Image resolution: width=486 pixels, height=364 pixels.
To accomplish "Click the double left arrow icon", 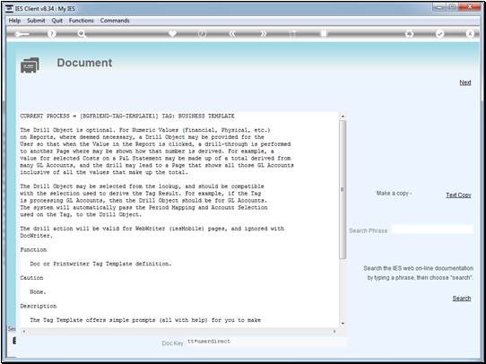I will 232,34.
